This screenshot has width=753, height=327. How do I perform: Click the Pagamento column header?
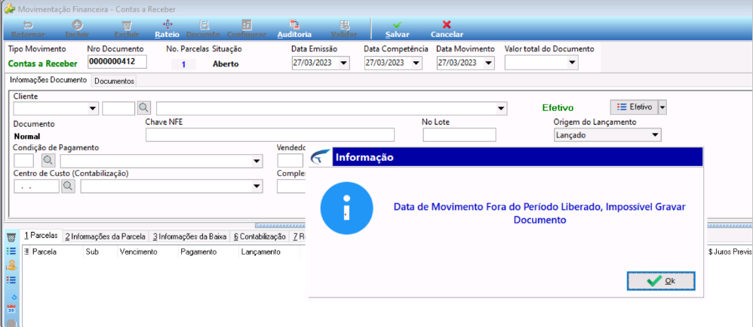click(x=208, y=251)
